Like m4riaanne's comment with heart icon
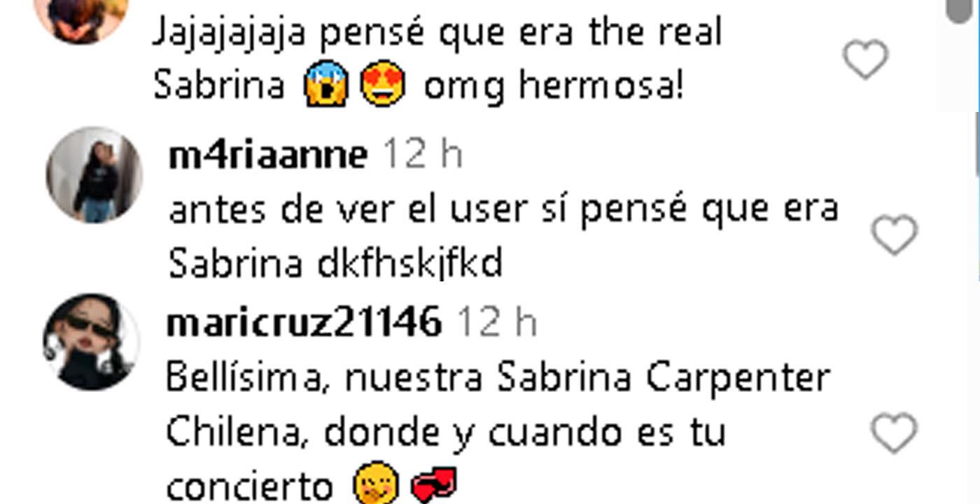Viewport: 980px width, 504px height. point(895,235)
